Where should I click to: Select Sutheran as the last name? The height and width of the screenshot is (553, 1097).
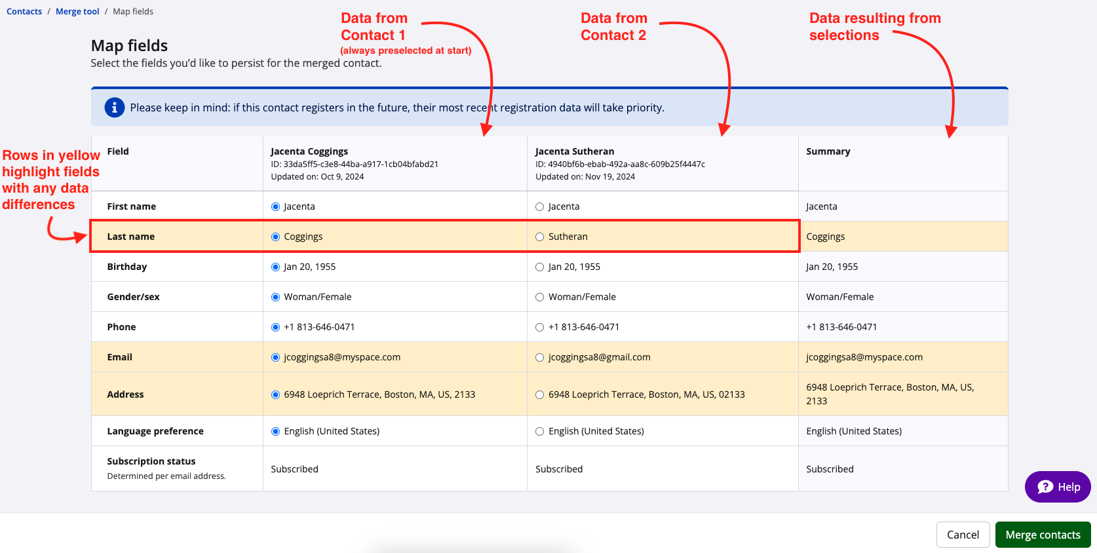(540, 237)
